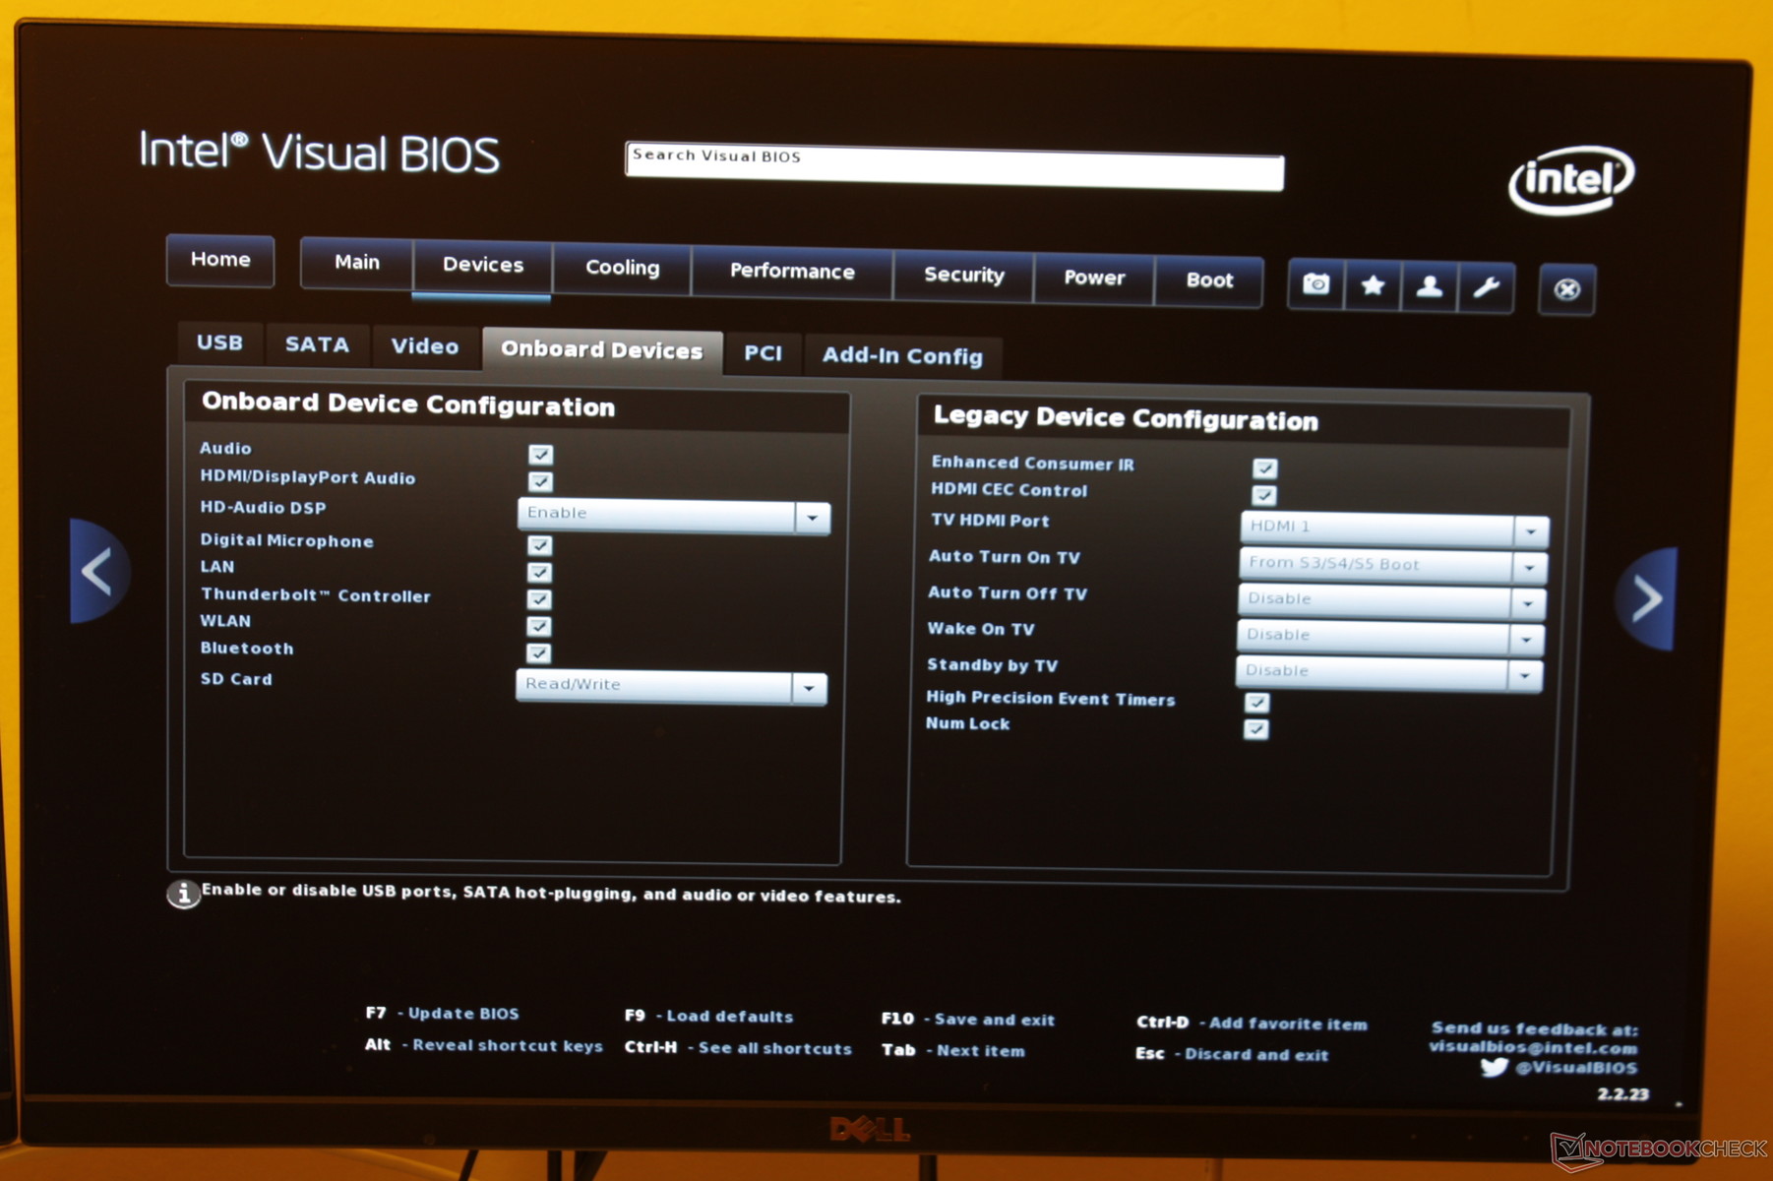The image size is (1773, 1181).
Task: Open the Boot tab
Action: tap(1209, 280)
